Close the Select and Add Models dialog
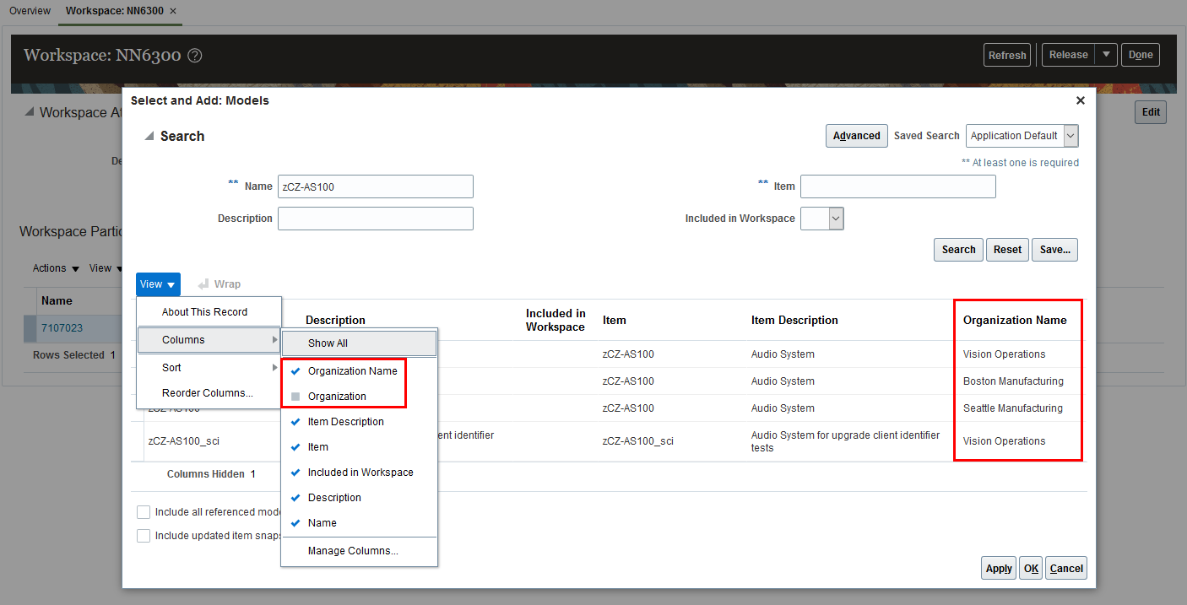The height and width of the screenshot is (605, 1187). tap(1080, 100)
